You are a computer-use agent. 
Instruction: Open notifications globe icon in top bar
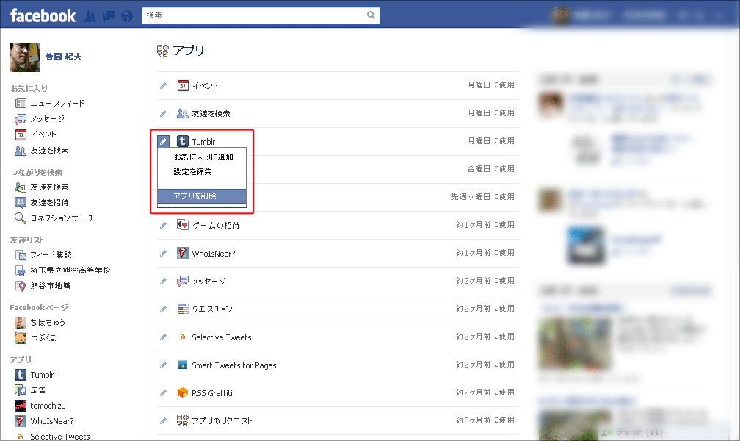pos(127,16)
